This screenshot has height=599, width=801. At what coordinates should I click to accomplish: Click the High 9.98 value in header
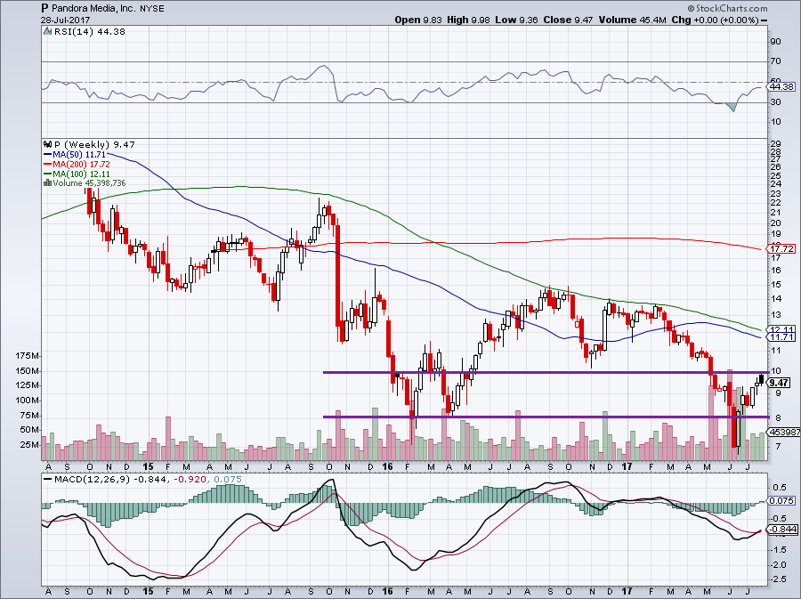point(468,20)
